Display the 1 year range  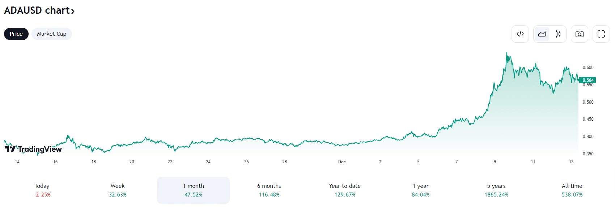point(420,190)
